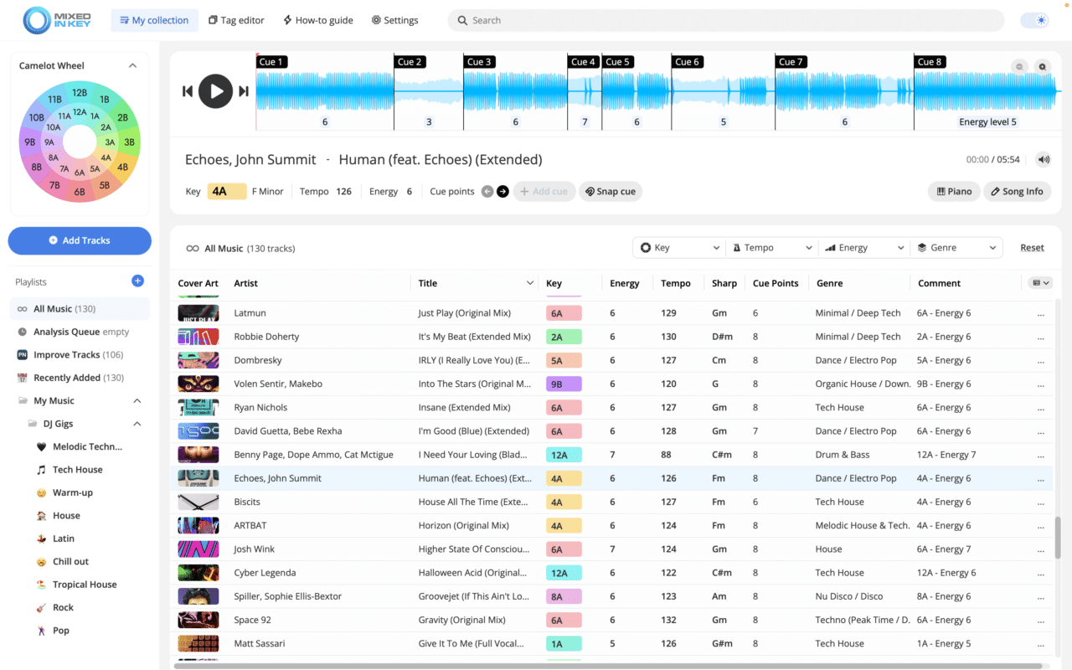The image size is (1072, 670).
Task: Click the Add Tracks button
Action: tap(79, 240)
